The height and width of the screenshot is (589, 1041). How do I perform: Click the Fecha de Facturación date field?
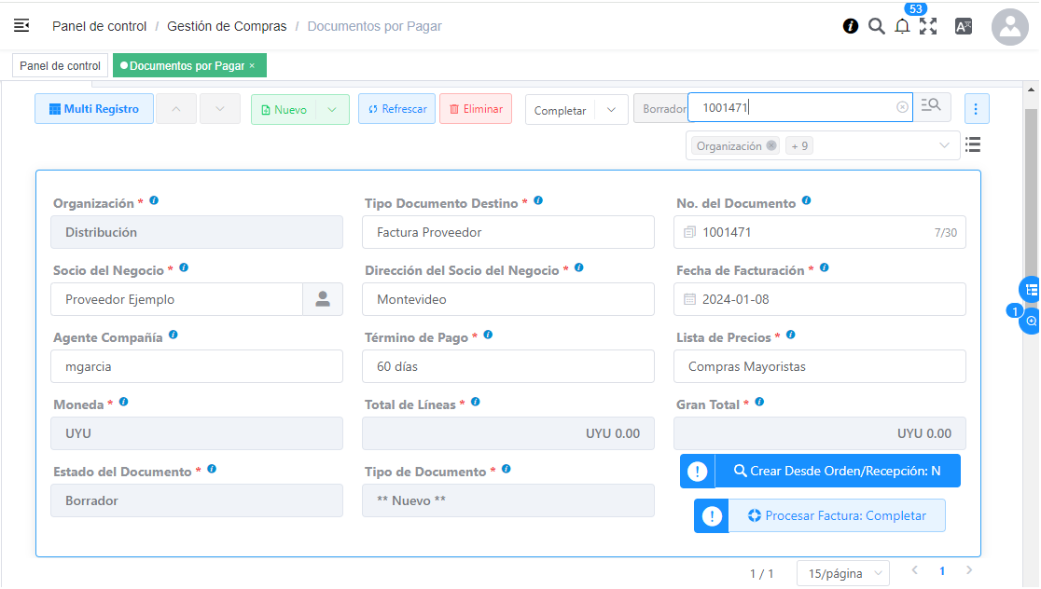(819, 299)
